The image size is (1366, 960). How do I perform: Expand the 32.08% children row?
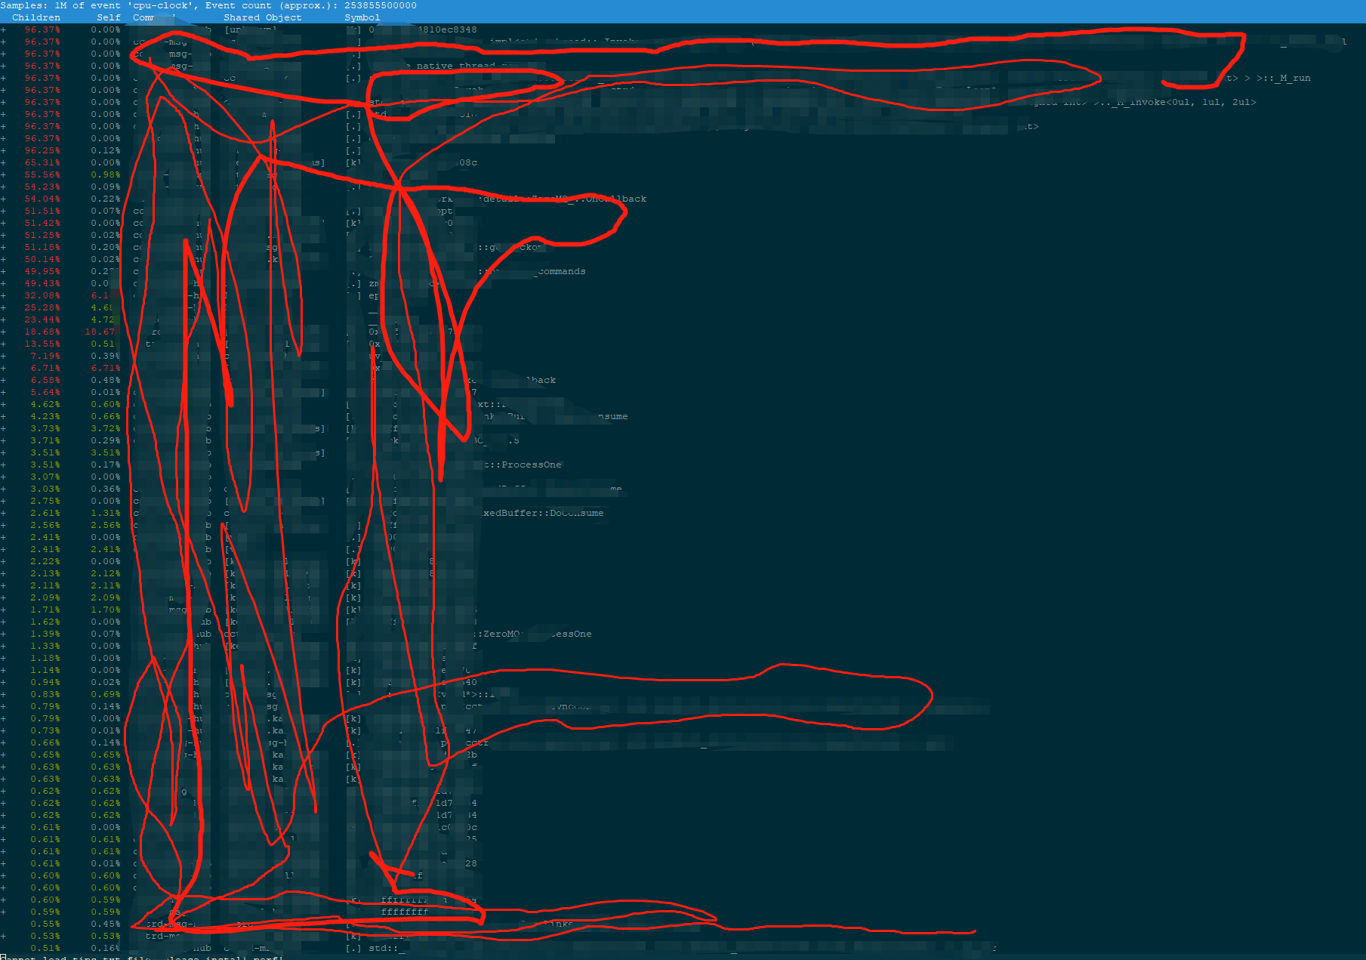point(3,296)
